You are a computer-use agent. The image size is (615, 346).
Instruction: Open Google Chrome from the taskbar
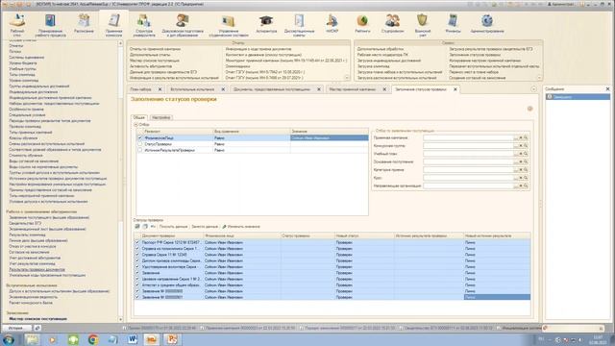pos(93,339)
